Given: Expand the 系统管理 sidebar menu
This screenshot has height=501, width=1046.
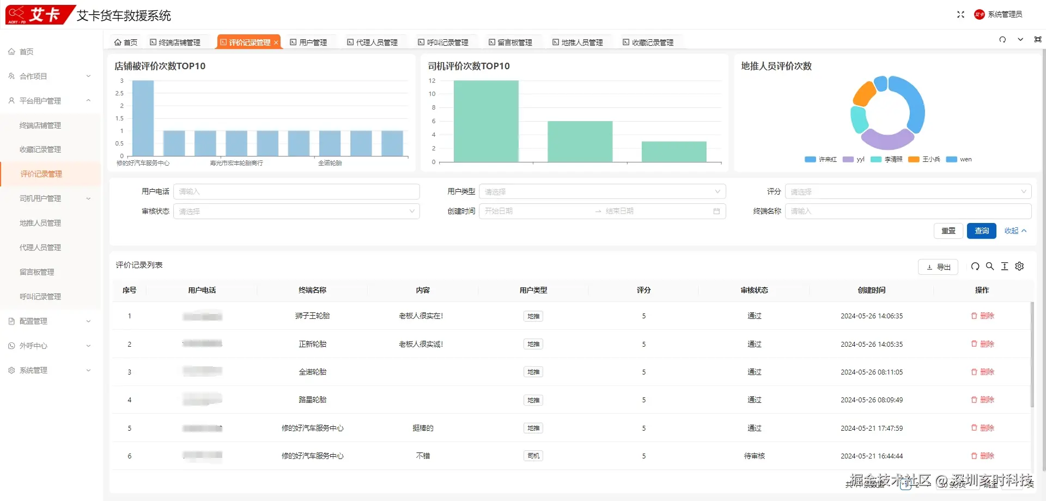Looking at the screenshot, I should [x=51, y=370].
